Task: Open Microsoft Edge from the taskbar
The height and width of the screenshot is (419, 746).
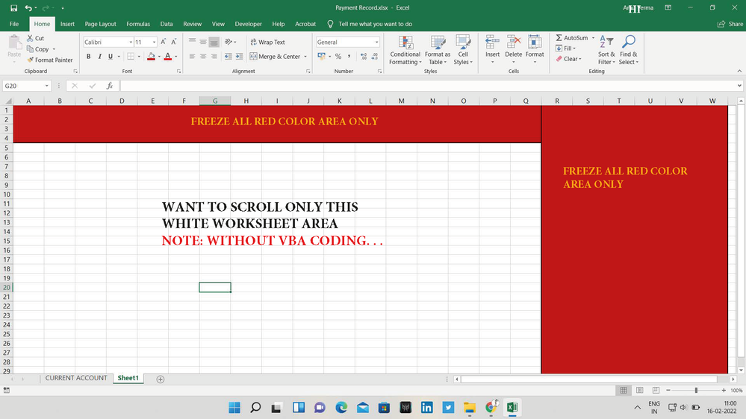Action: point(341,407)
